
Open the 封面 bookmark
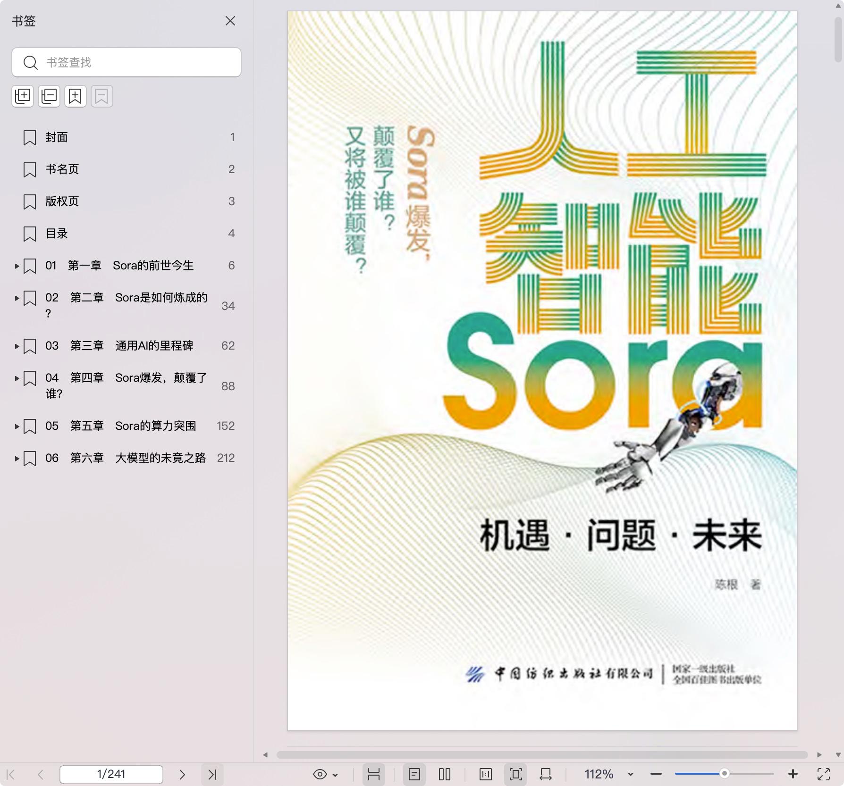click(x=57, y=137)
